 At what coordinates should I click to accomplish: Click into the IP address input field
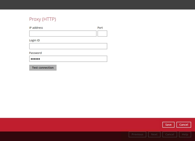63,33
